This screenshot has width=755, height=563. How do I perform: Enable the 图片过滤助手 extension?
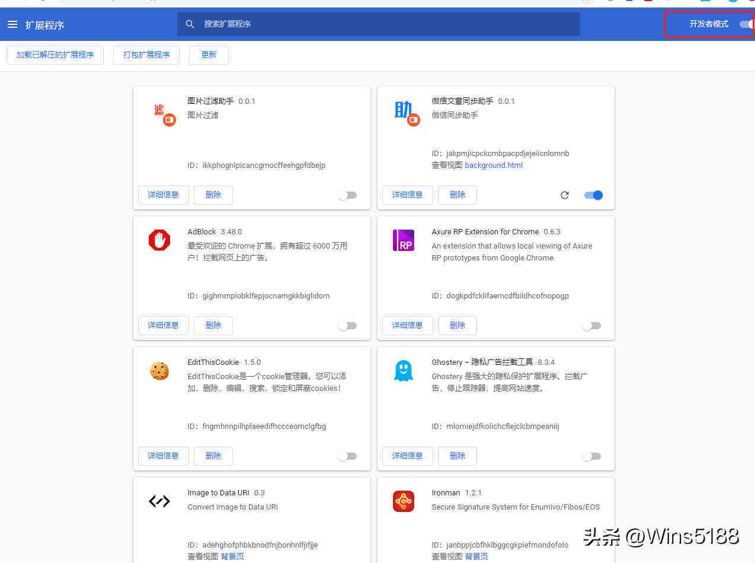click(x=347, y=195)
